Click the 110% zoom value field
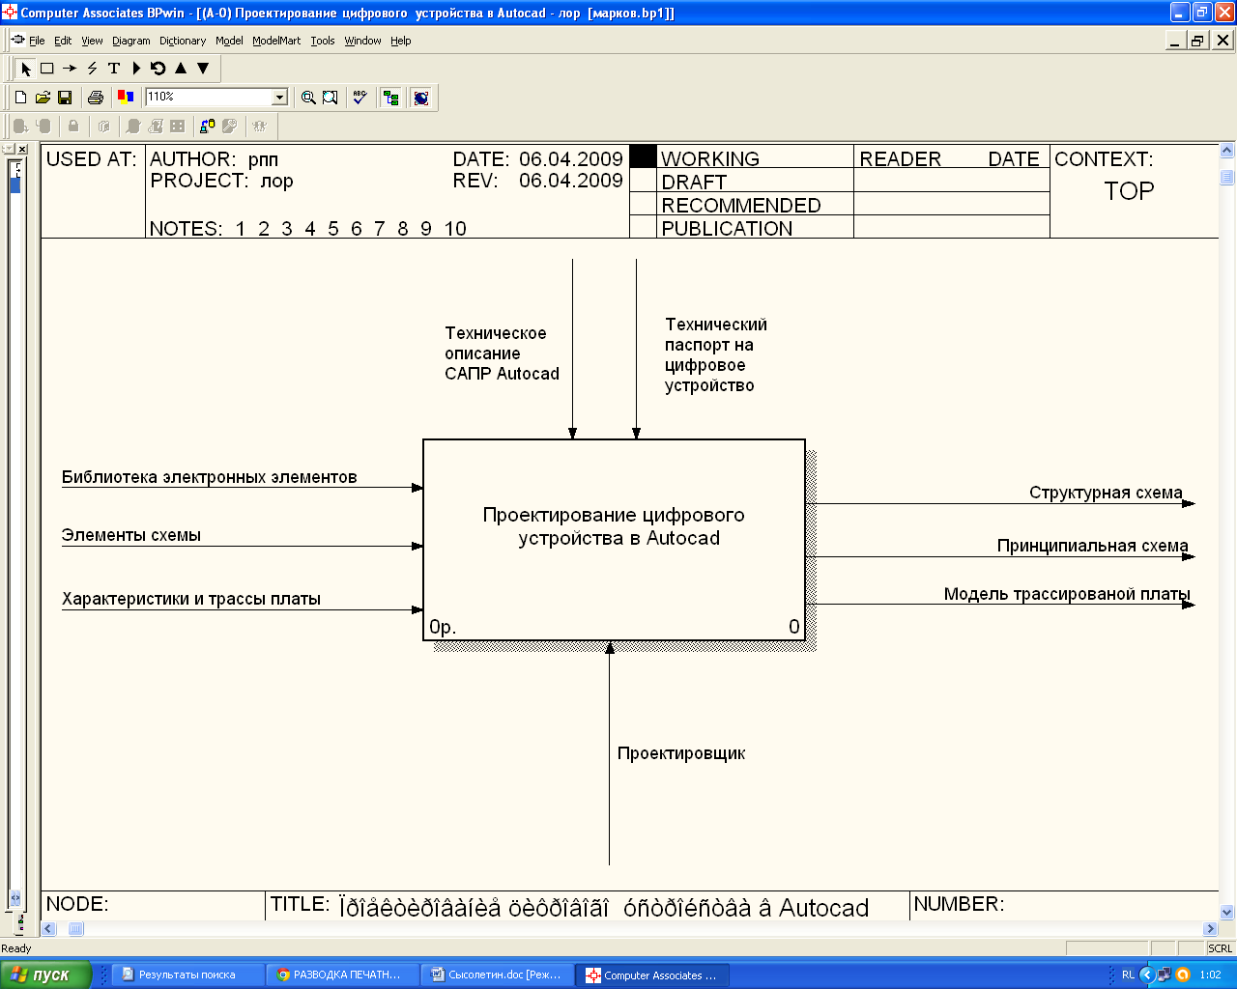This screenshot has height=989, width=1237. coord(208,97)
